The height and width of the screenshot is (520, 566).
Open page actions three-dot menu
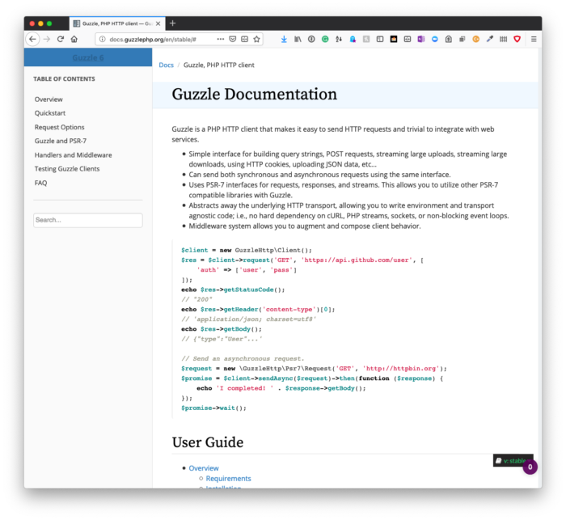(220, 39)
